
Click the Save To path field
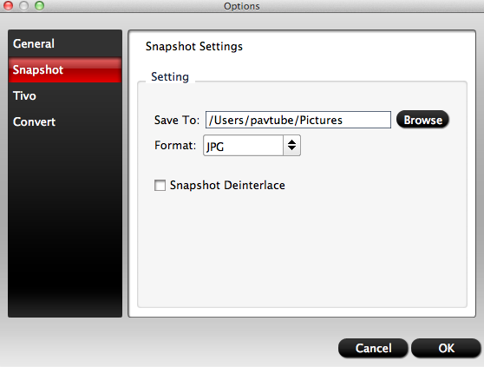click(298, 120)
